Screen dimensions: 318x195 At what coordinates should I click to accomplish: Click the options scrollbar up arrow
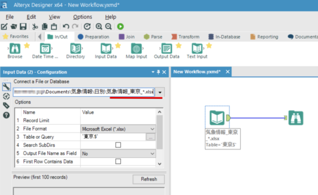(159, 112)
